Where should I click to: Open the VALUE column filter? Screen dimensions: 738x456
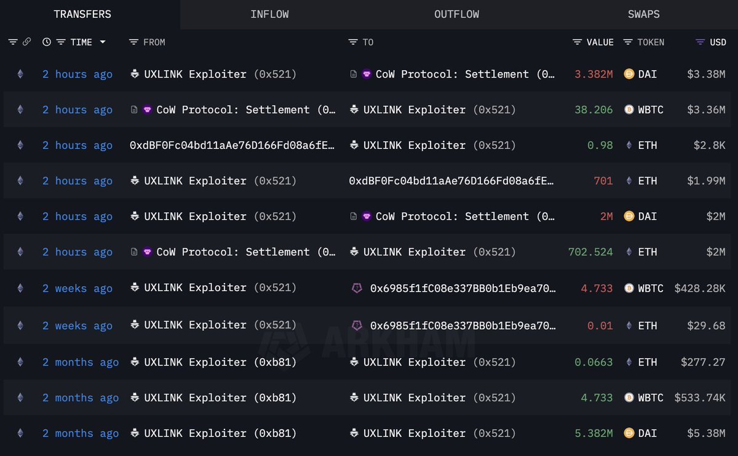click(x=577, y=42)
